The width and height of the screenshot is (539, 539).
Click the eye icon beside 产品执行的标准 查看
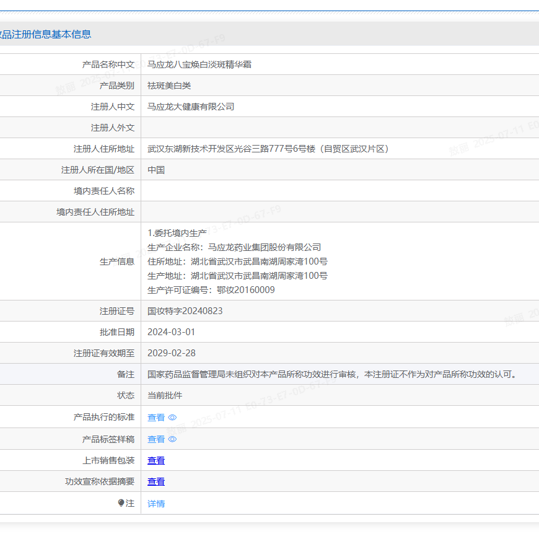click(172, 417)
